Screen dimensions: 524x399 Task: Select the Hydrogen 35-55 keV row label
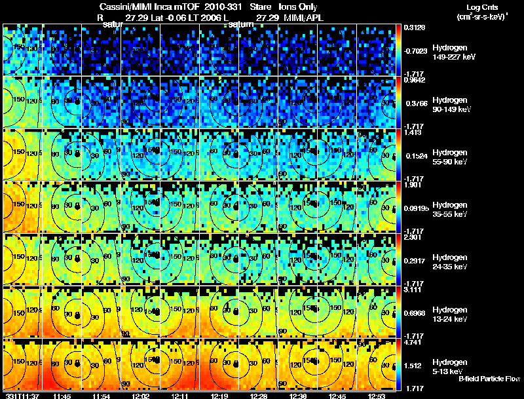point(450,210)
